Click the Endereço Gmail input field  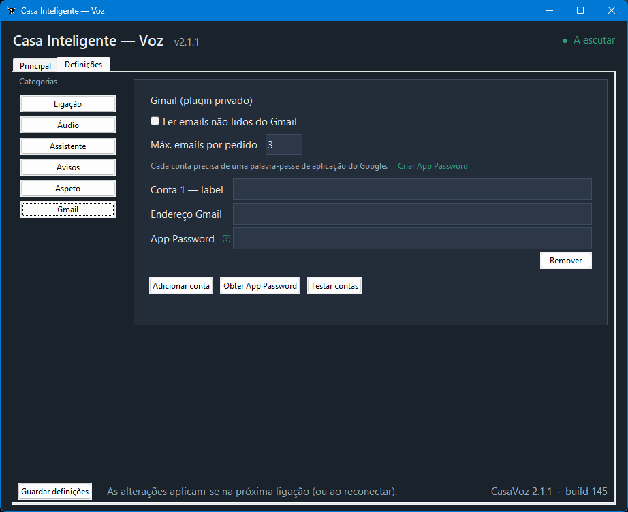point(412,214)
